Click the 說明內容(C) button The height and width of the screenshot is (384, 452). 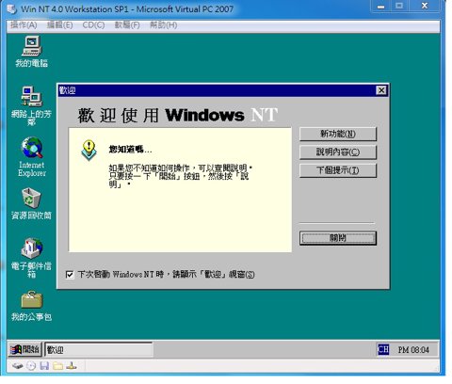click(338, 152)
